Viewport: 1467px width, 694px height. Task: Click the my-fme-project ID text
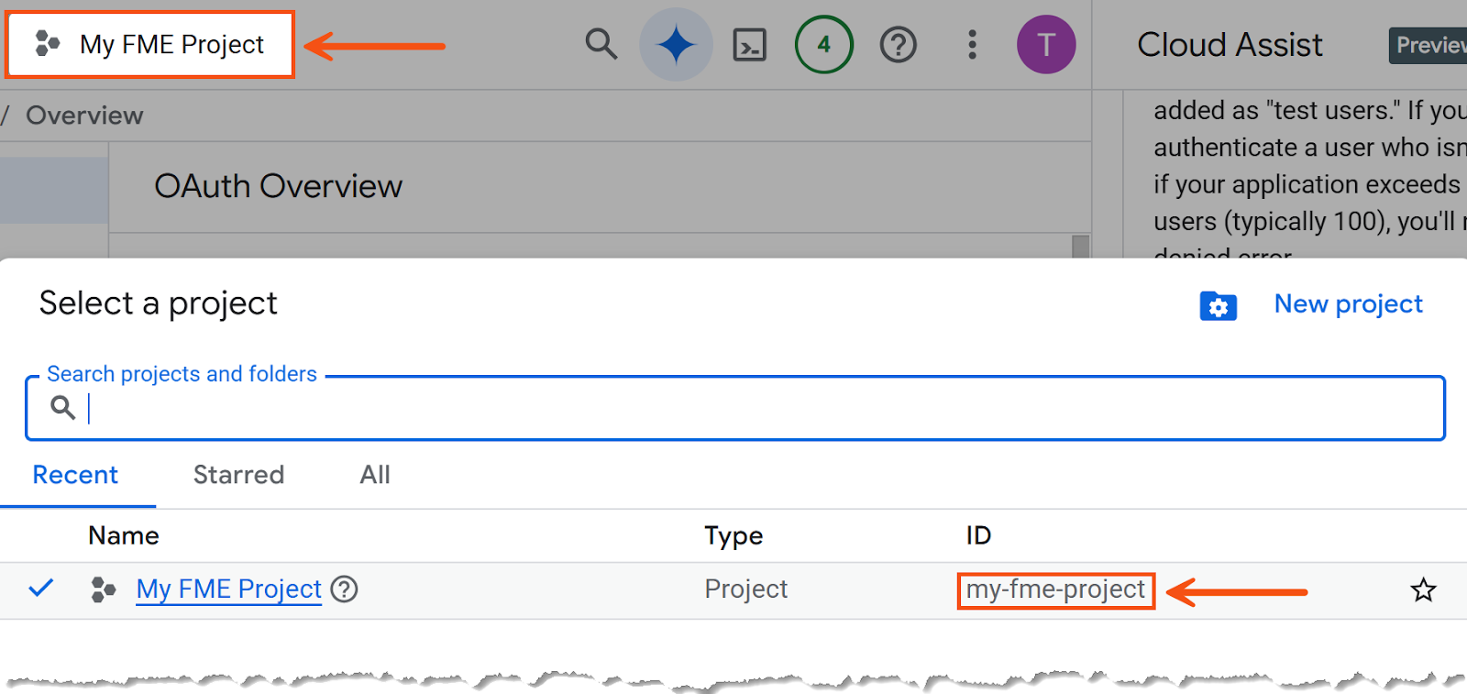[x=1055, y=589]
